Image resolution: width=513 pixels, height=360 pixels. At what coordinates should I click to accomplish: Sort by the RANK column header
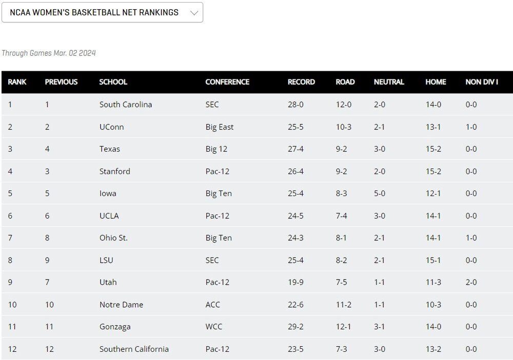click(x=17, y=82)
